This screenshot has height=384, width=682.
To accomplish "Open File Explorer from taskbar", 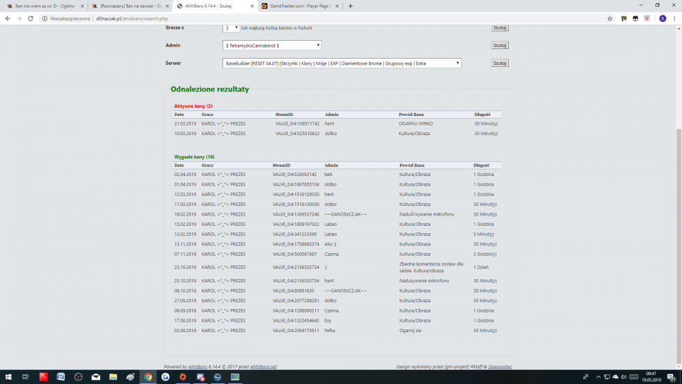I will click(113, 377).
